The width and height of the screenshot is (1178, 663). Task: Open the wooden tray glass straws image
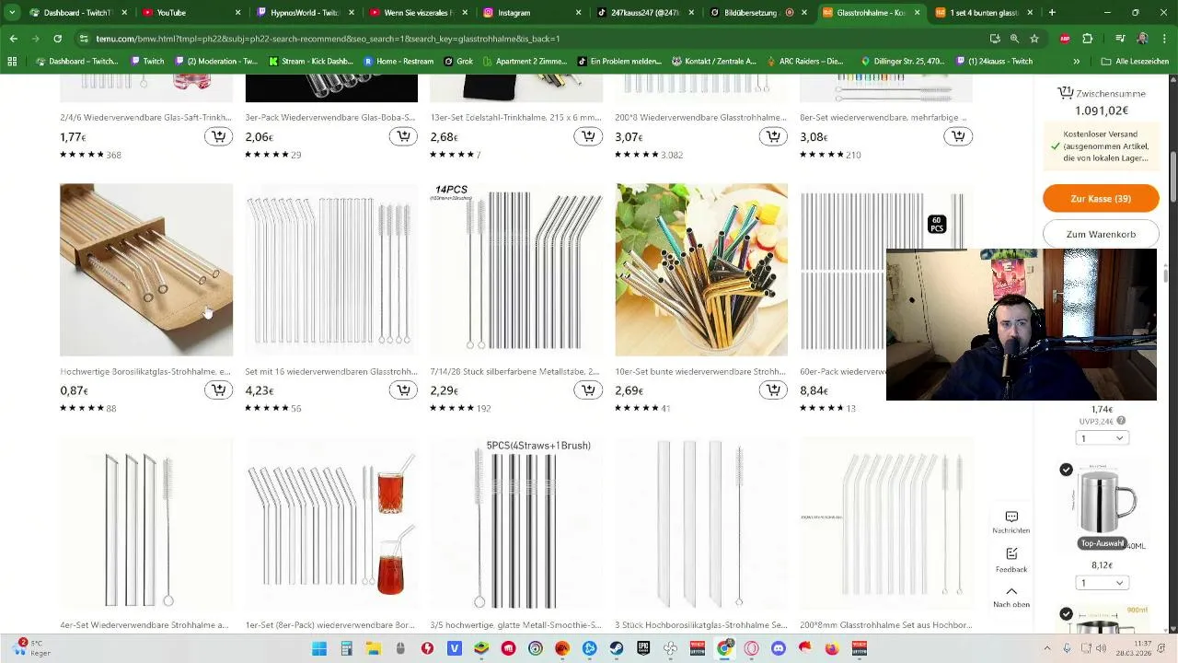[146, 270]
